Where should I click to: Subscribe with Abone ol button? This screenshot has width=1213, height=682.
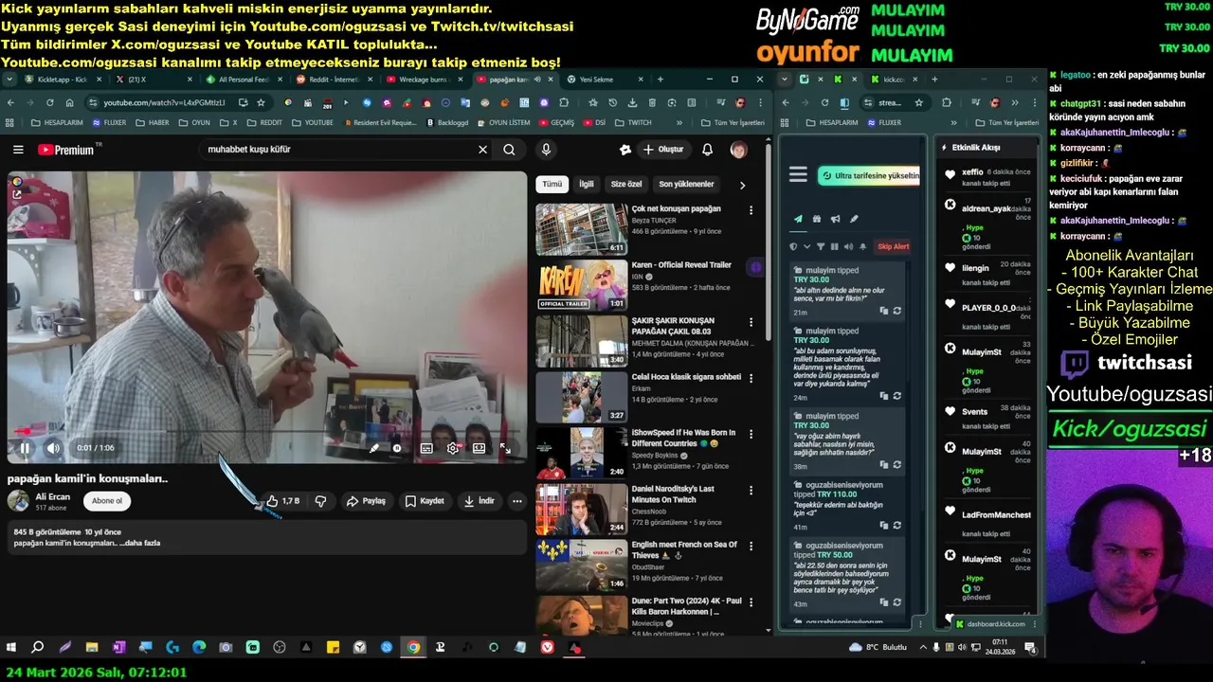pos(107,501)
